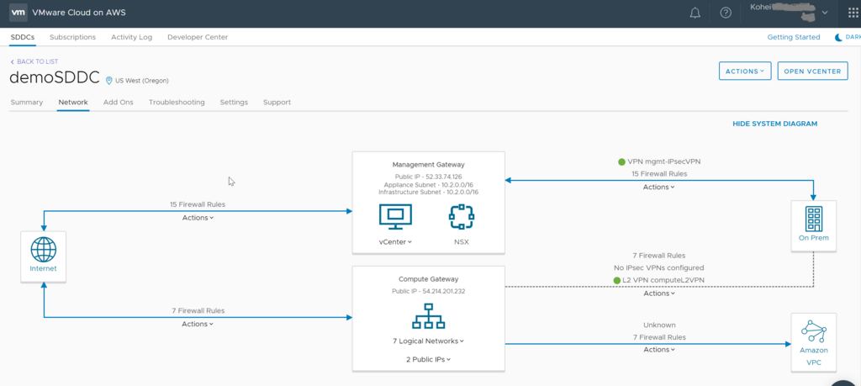Click the Compute Gateway network topology icon
The width and height of the screenshot is (861, 386).
(428, 315)
